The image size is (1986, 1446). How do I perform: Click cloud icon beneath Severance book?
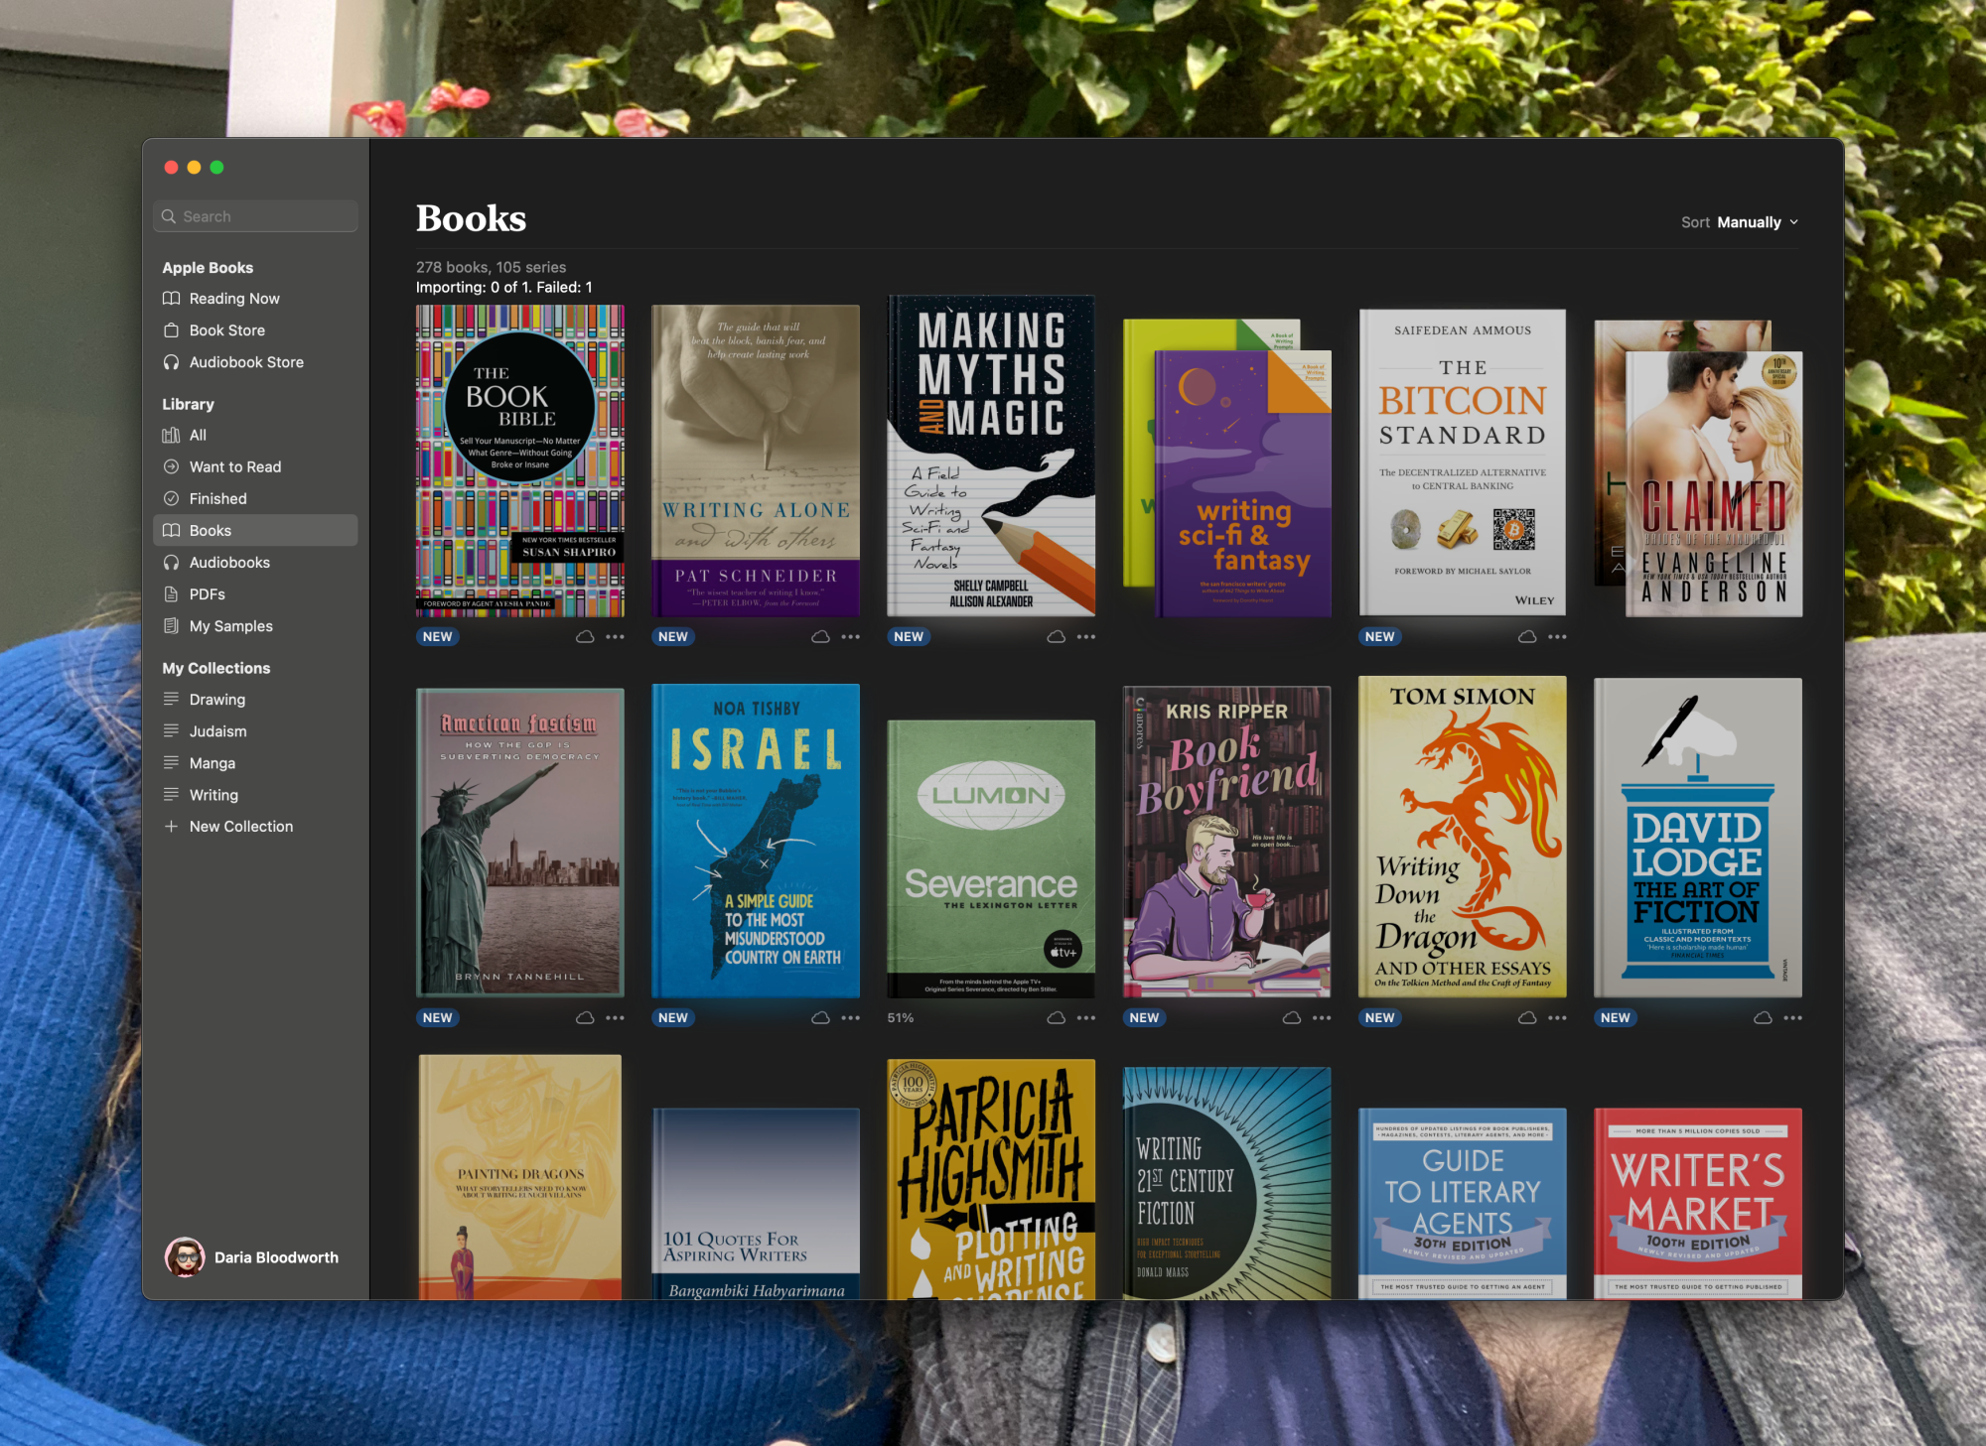[1057, 1018]
